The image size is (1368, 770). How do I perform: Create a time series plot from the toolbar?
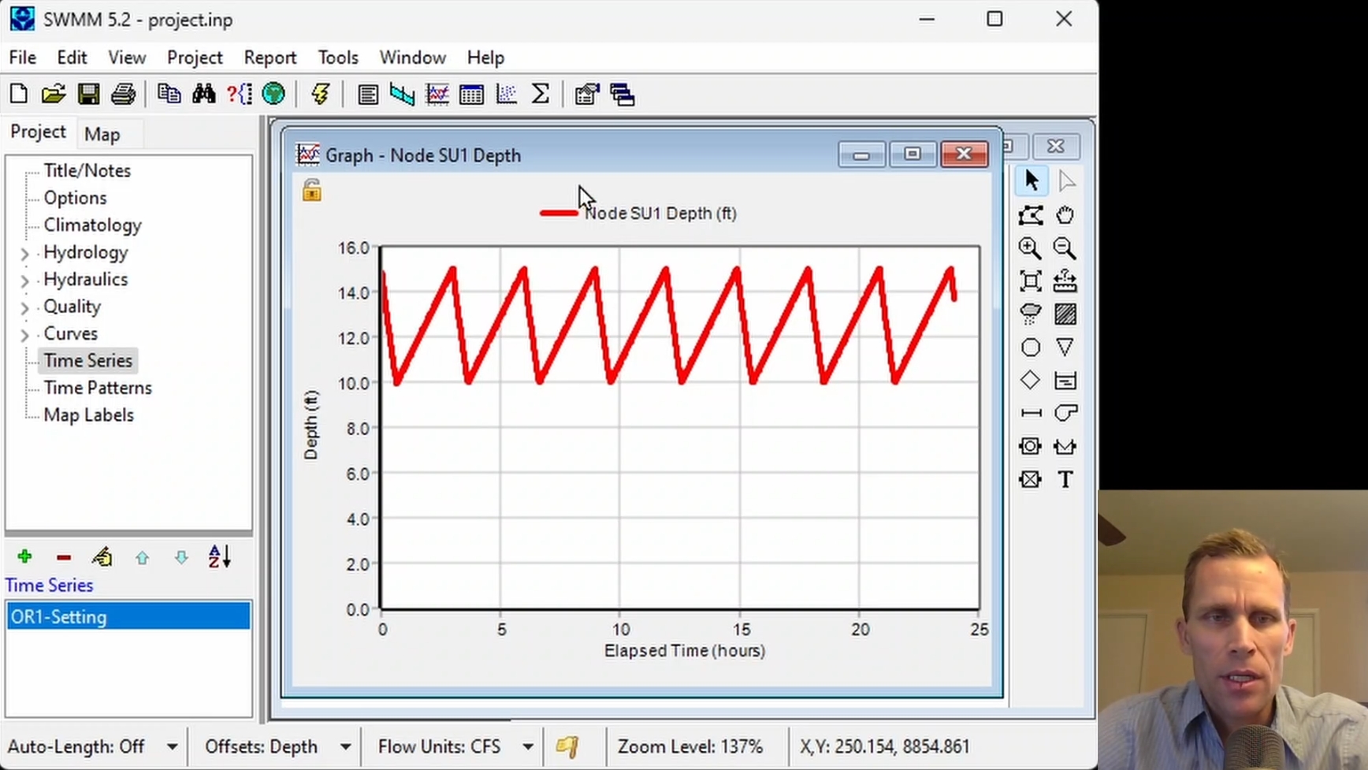(x=437, y=95)
